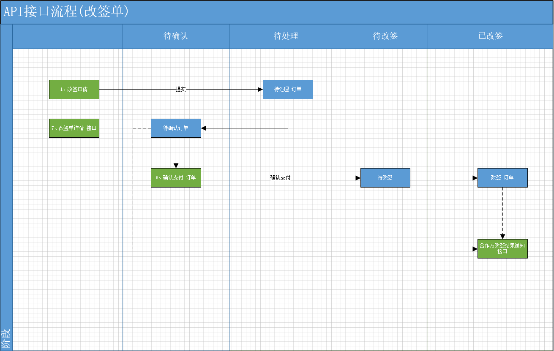Select the vertical 阶段 label
Viewport: 554px width, 351px height.
(6, 339)
